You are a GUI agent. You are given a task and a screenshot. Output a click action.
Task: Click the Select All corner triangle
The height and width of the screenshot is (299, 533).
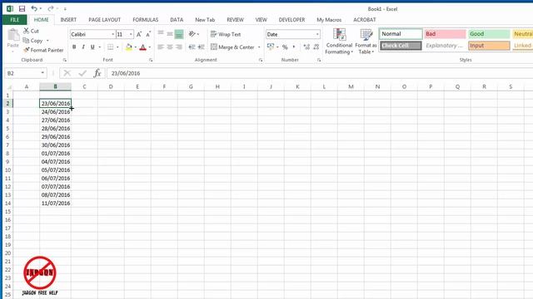click(x=9, y=86)
